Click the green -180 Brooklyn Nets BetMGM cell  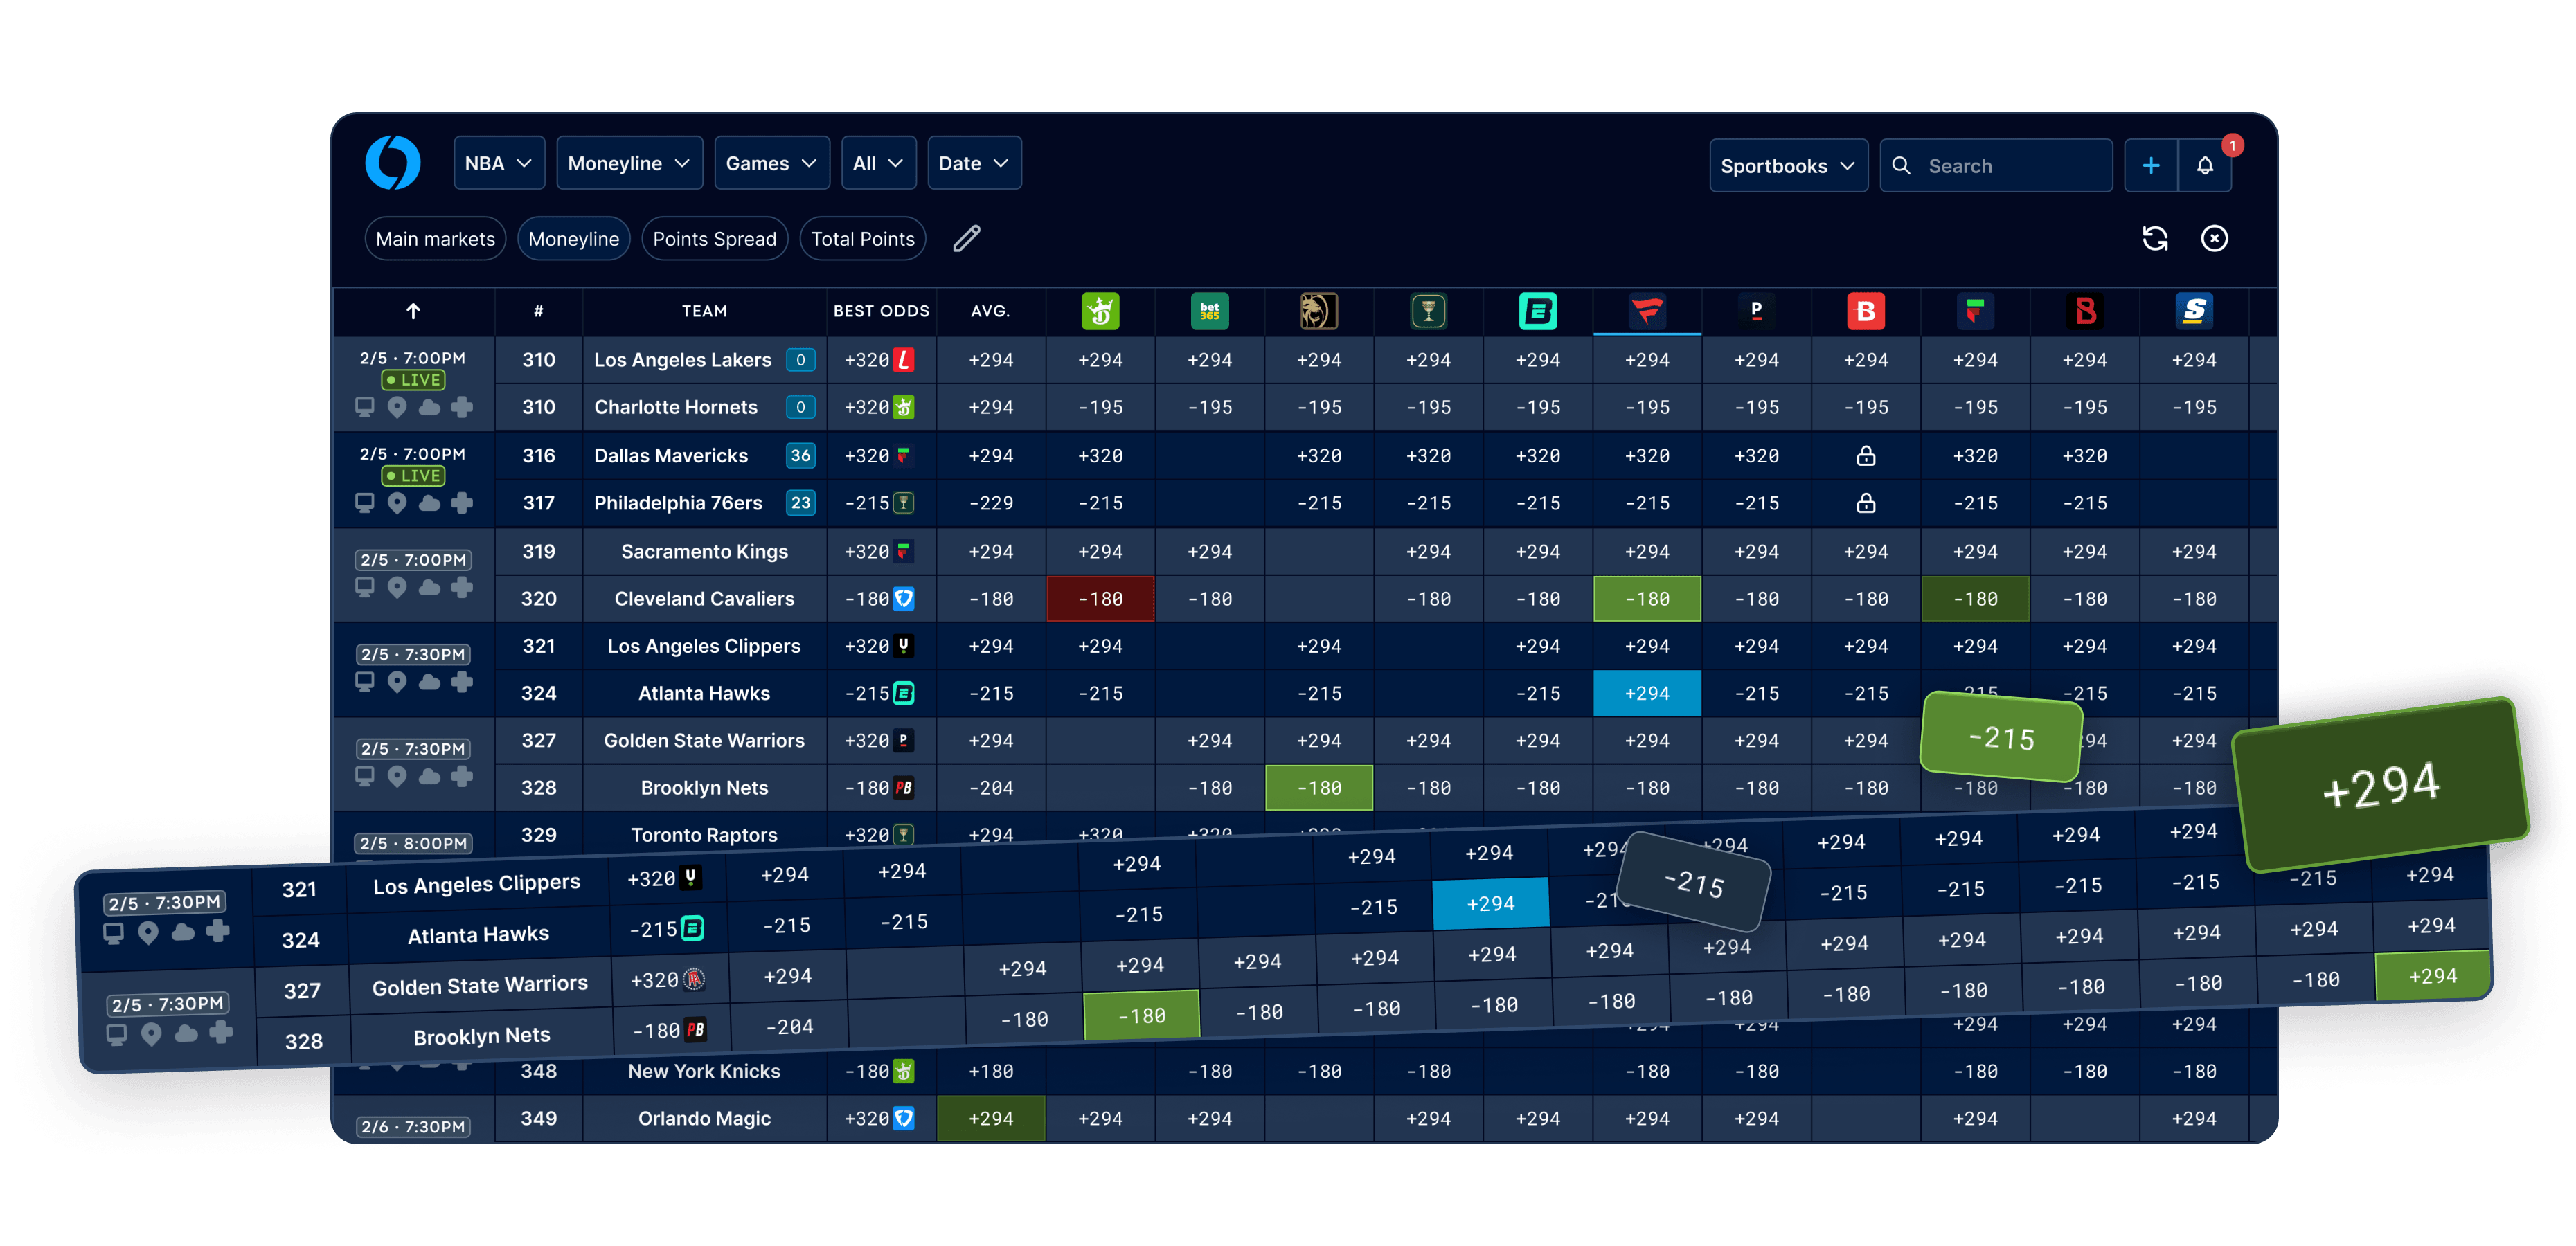coord(1318,788)
